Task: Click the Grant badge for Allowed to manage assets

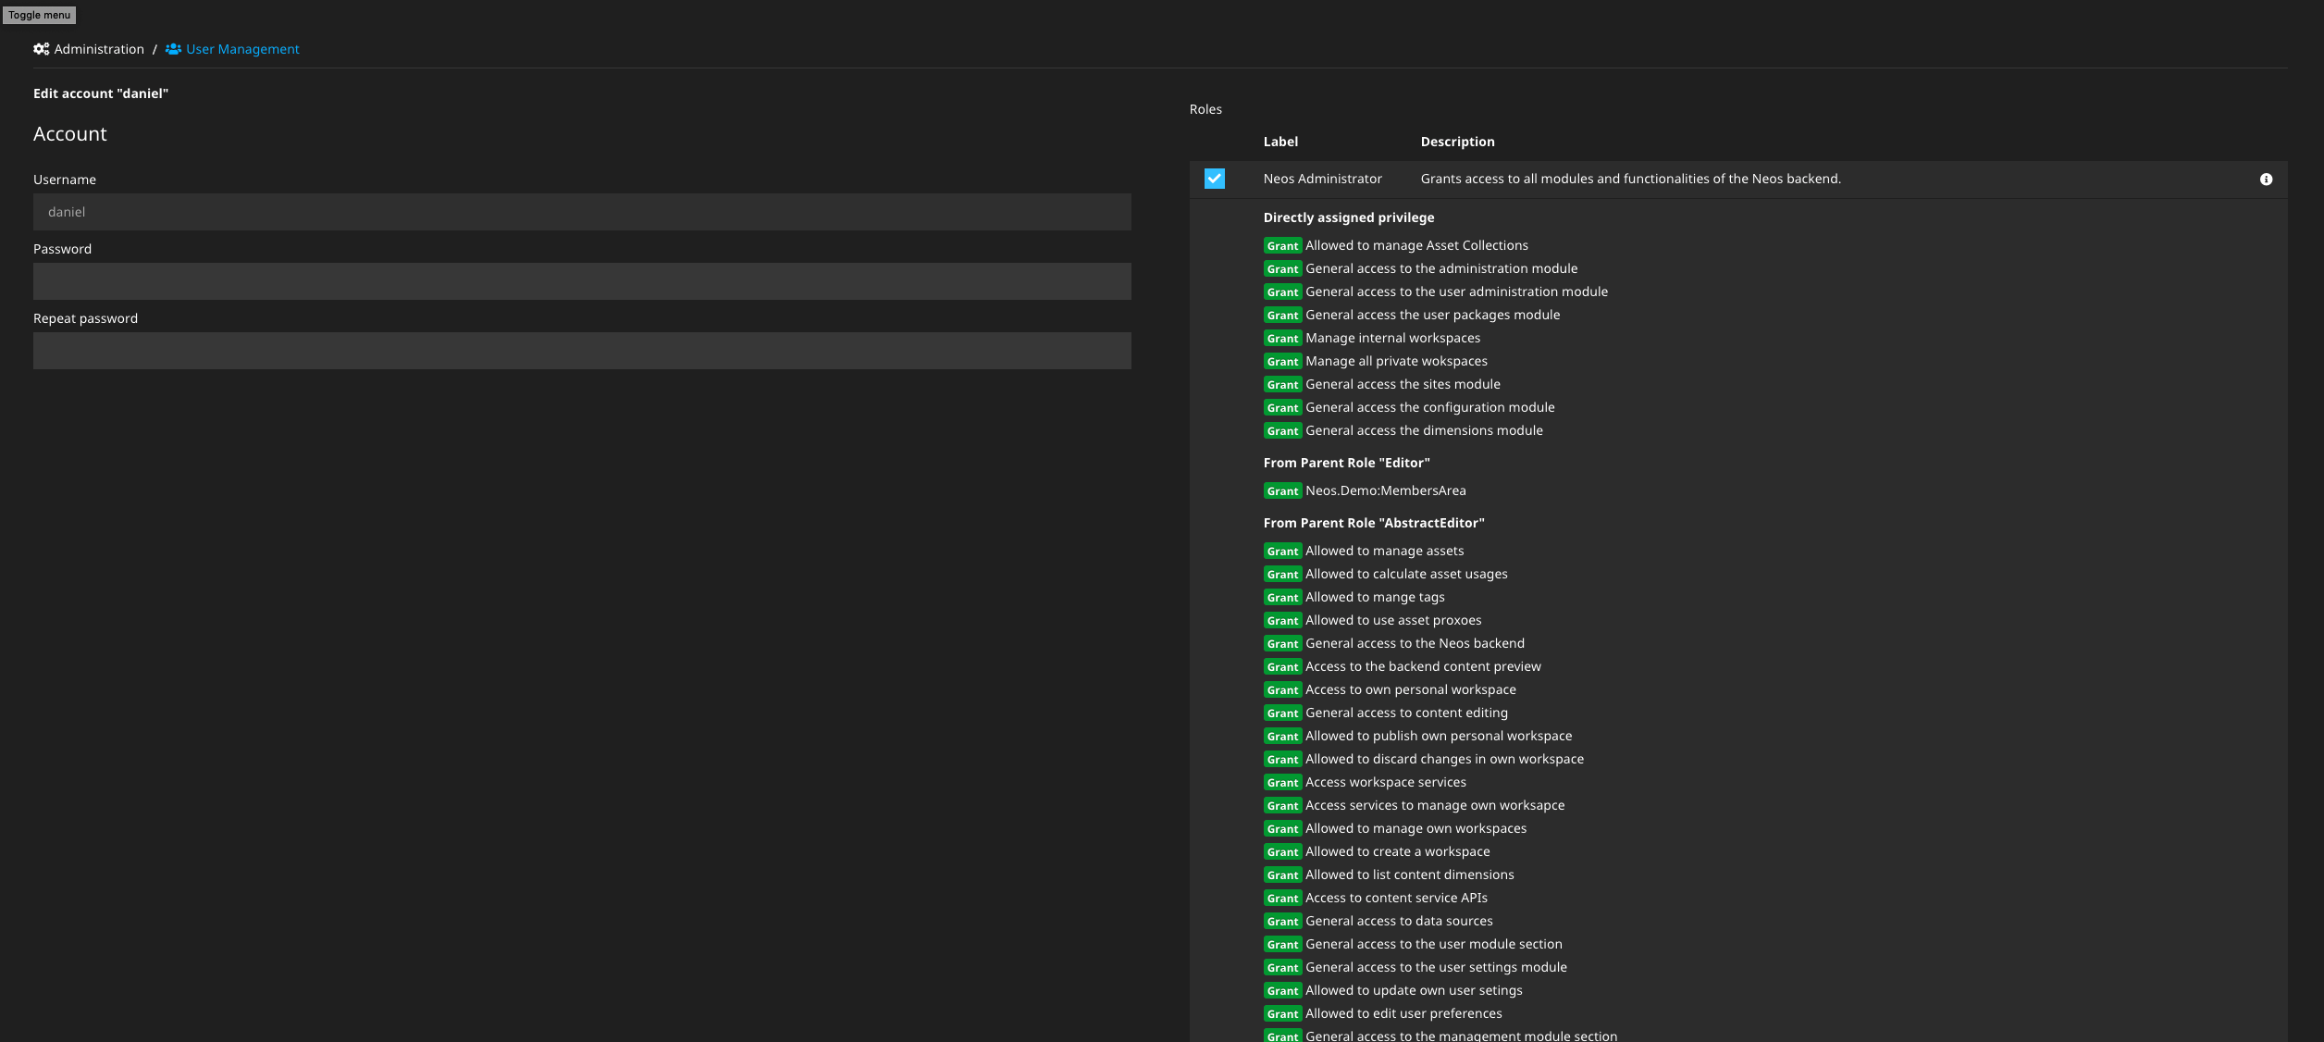Action: coord(1282,551)
